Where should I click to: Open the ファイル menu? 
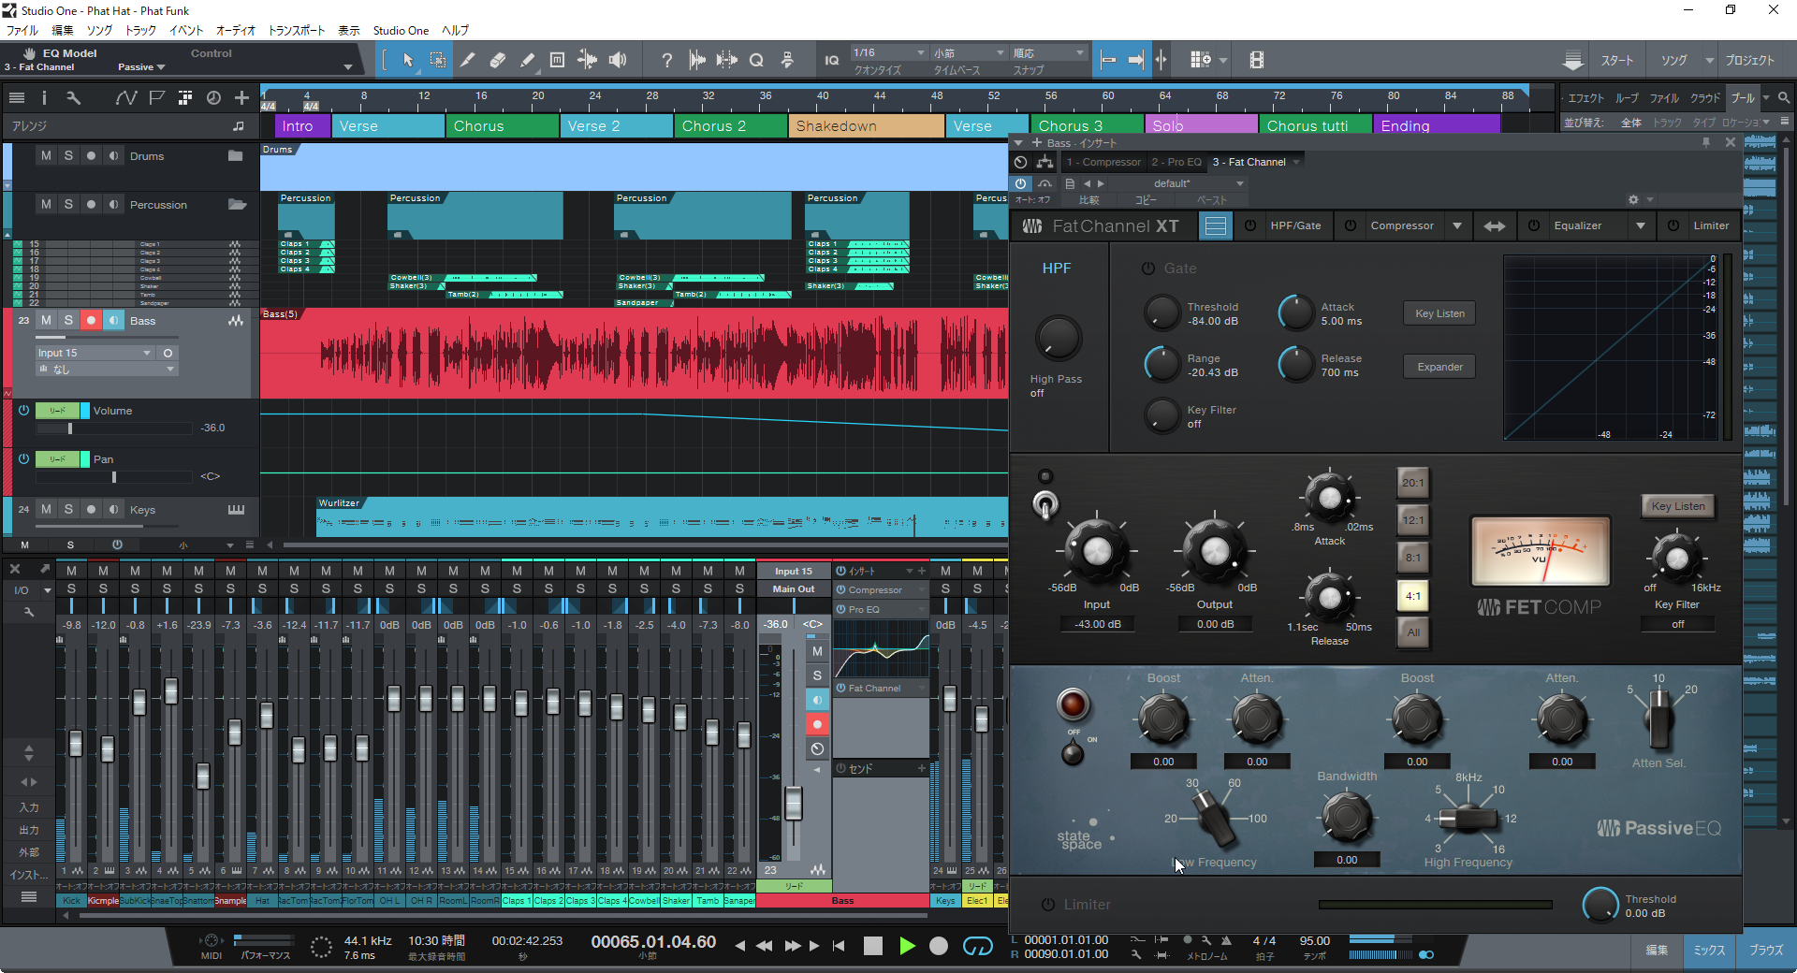pos(22,30)
